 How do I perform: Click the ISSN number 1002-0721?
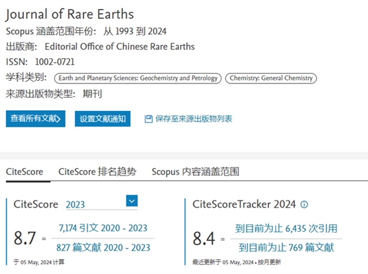(54, 62)
